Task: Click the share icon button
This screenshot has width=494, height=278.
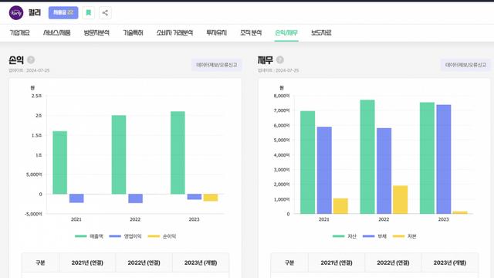Action: pyautogui.click(x=105, y=13)
